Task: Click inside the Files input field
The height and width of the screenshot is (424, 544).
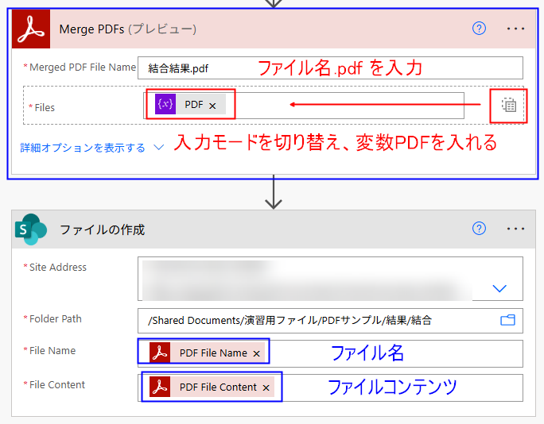Action: click(304, 106)
